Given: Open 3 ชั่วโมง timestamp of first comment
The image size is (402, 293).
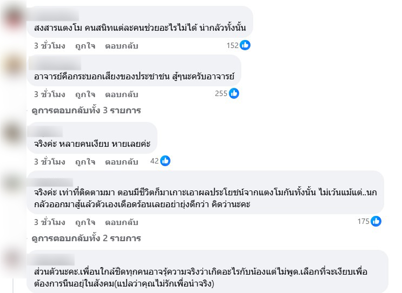Looking at the screenshot, I should click(x=50, y=46).
